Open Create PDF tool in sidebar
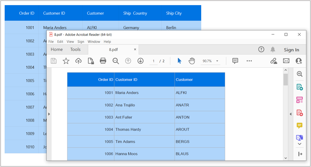Image resolution: width=311 pixels, height=167 pixels. click(x=299, y=113)
